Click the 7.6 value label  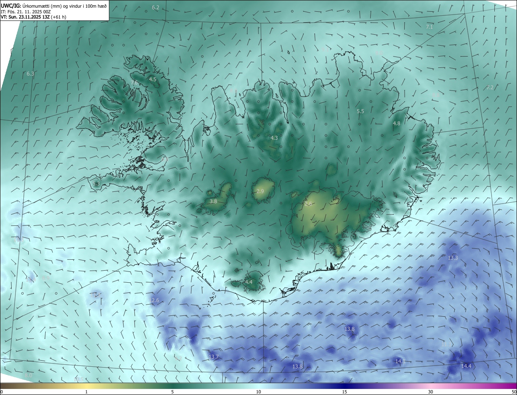click(x=134, y=83)
